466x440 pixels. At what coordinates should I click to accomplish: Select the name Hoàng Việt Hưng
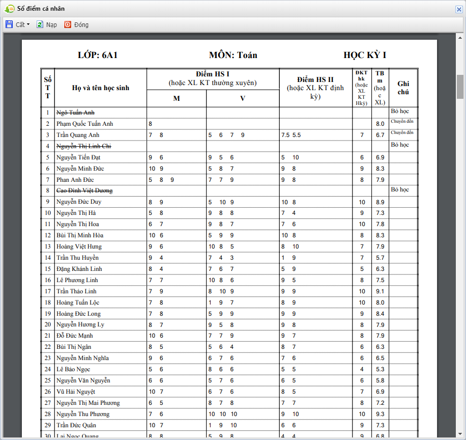click(79, 246)
